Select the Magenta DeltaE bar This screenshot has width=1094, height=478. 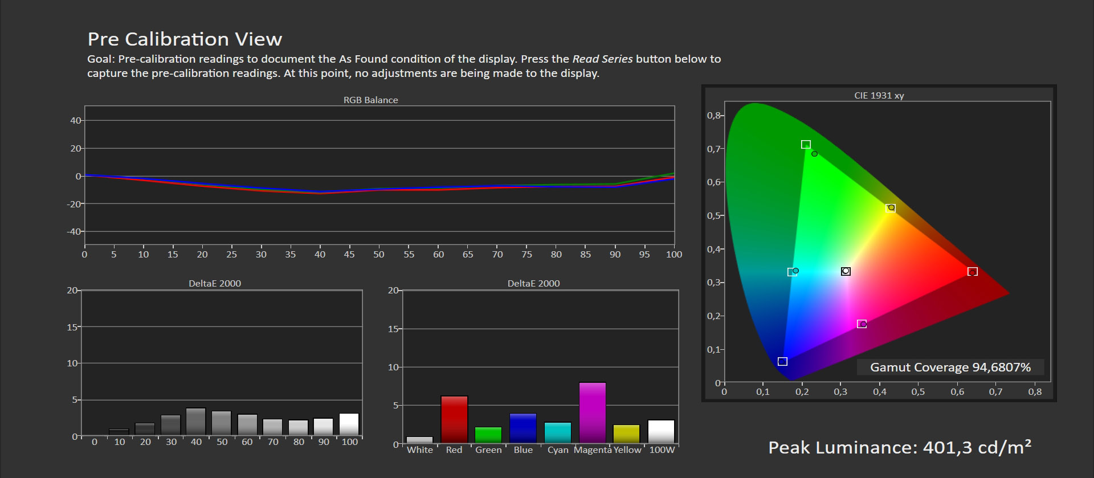[x=593, y=412]
